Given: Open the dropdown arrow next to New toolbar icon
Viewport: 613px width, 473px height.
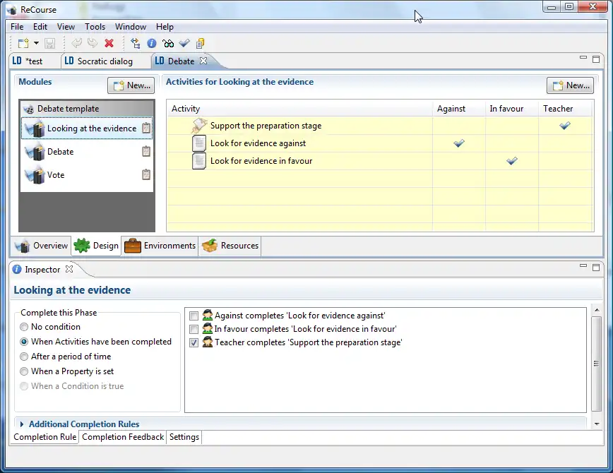Looking at the screenshot, I should tap(36, 44).
